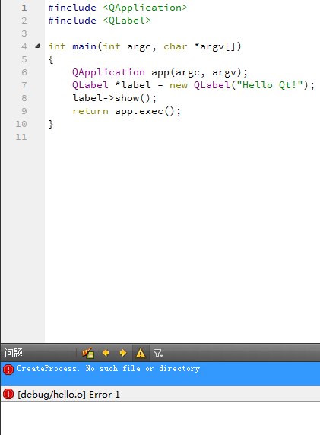Image resolution: width=320 pixels, height=435 pixels.
Task: Click on the label->show() statement
Action: [x=114, y=98]
